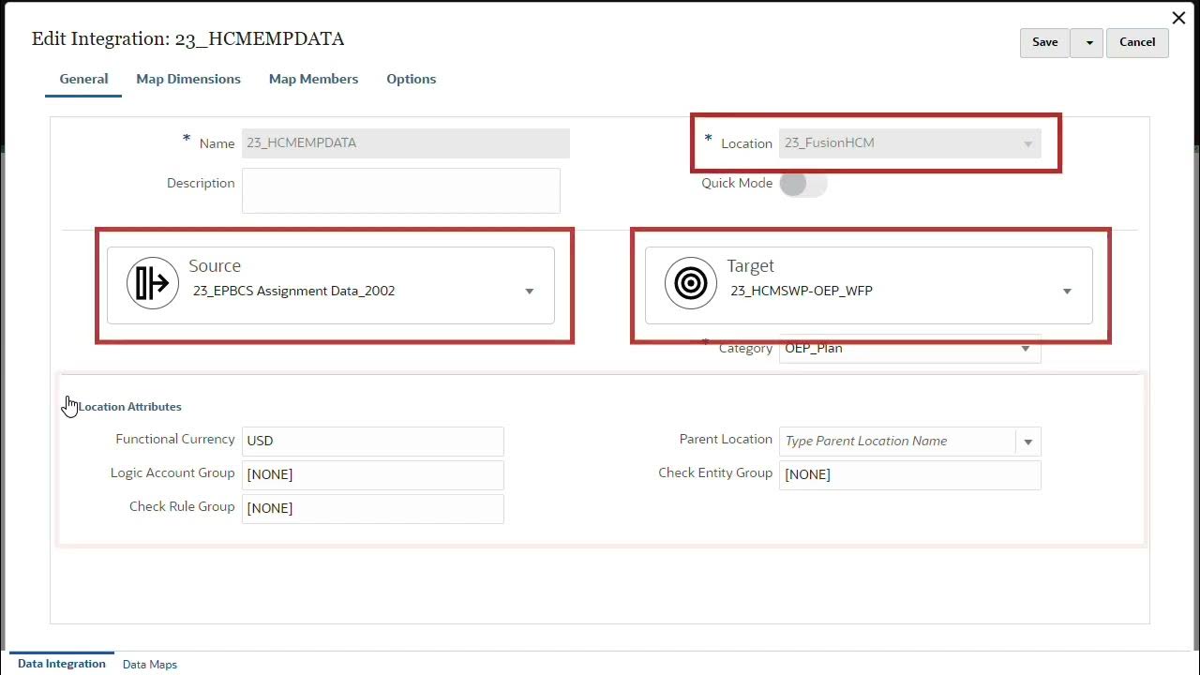Click the Save button
The image size is (1200, 675).
click(x=1044, y=42)
